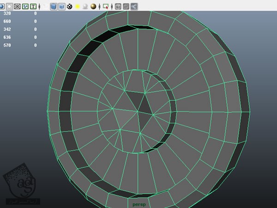Click the wireframe cube shading icon
277x208 pixels.
54,6
